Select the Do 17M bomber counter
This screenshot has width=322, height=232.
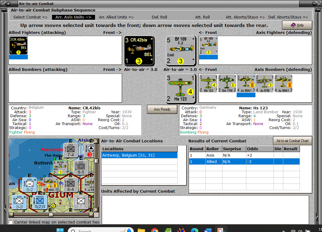[227, 83]
